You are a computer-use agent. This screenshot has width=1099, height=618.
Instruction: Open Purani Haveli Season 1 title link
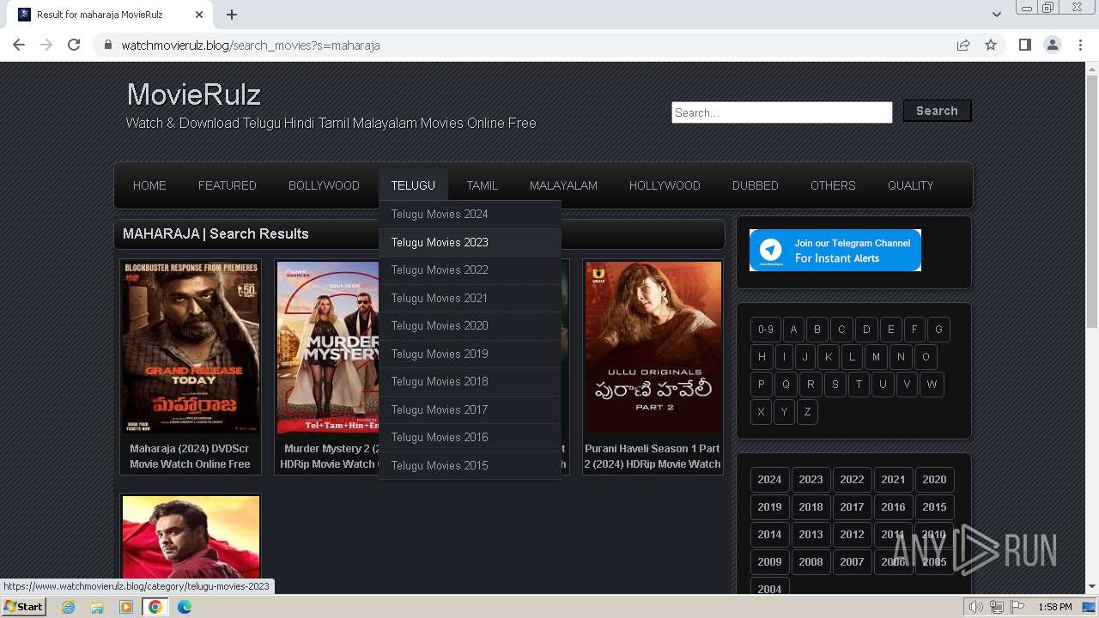[x=653, y=456]
